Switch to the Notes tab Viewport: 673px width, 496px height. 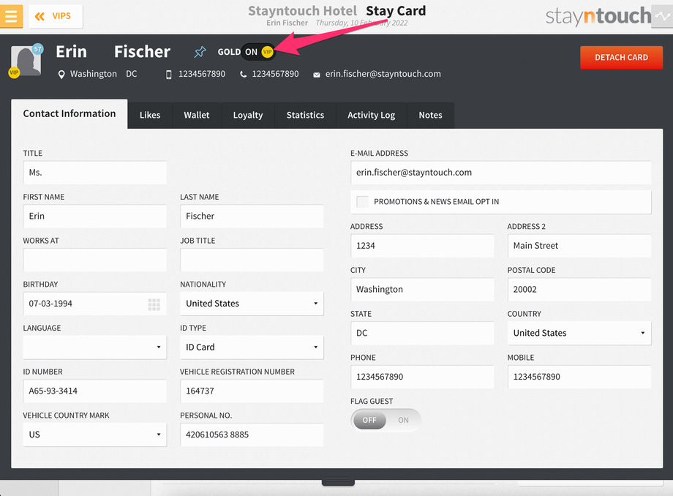430,115
